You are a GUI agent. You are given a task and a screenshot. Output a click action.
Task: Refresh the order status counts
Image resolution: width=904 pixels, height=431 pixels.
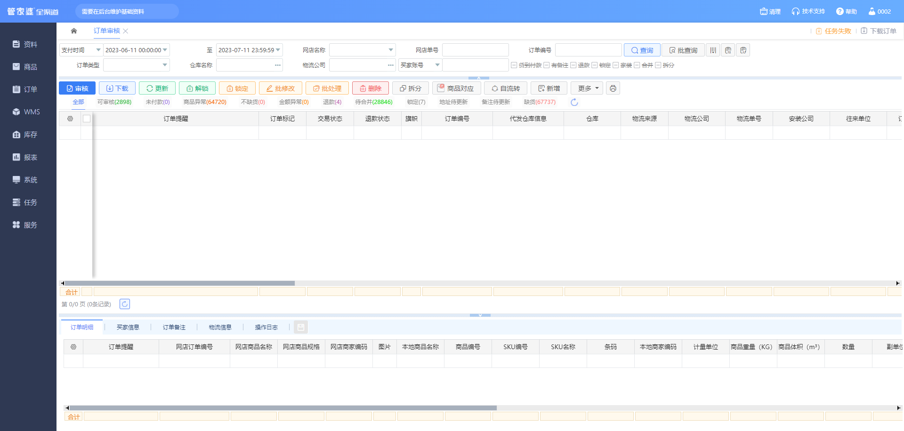tap(574, 102)
